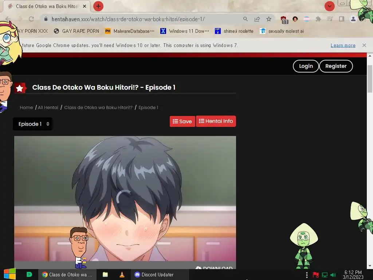The height and width of the screenshot is (280, 373).
Task: Click the share page icon
Action: 257,19
